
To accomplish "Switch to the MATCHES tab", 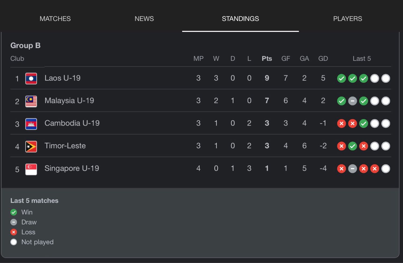I will (x=55, y=19).
